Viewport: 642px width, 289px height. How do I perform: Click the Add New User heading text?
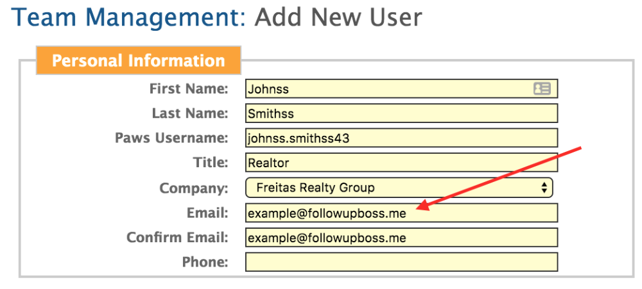tap(338, 17)
